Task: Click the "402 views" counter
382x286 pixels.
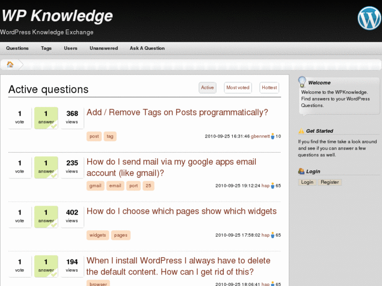Action: pyautogui.click(x=72, y=217)
